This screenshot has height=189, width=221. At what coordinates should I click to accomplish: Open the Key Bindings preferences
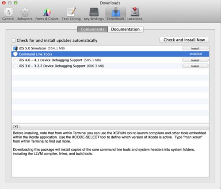[94, 14]
